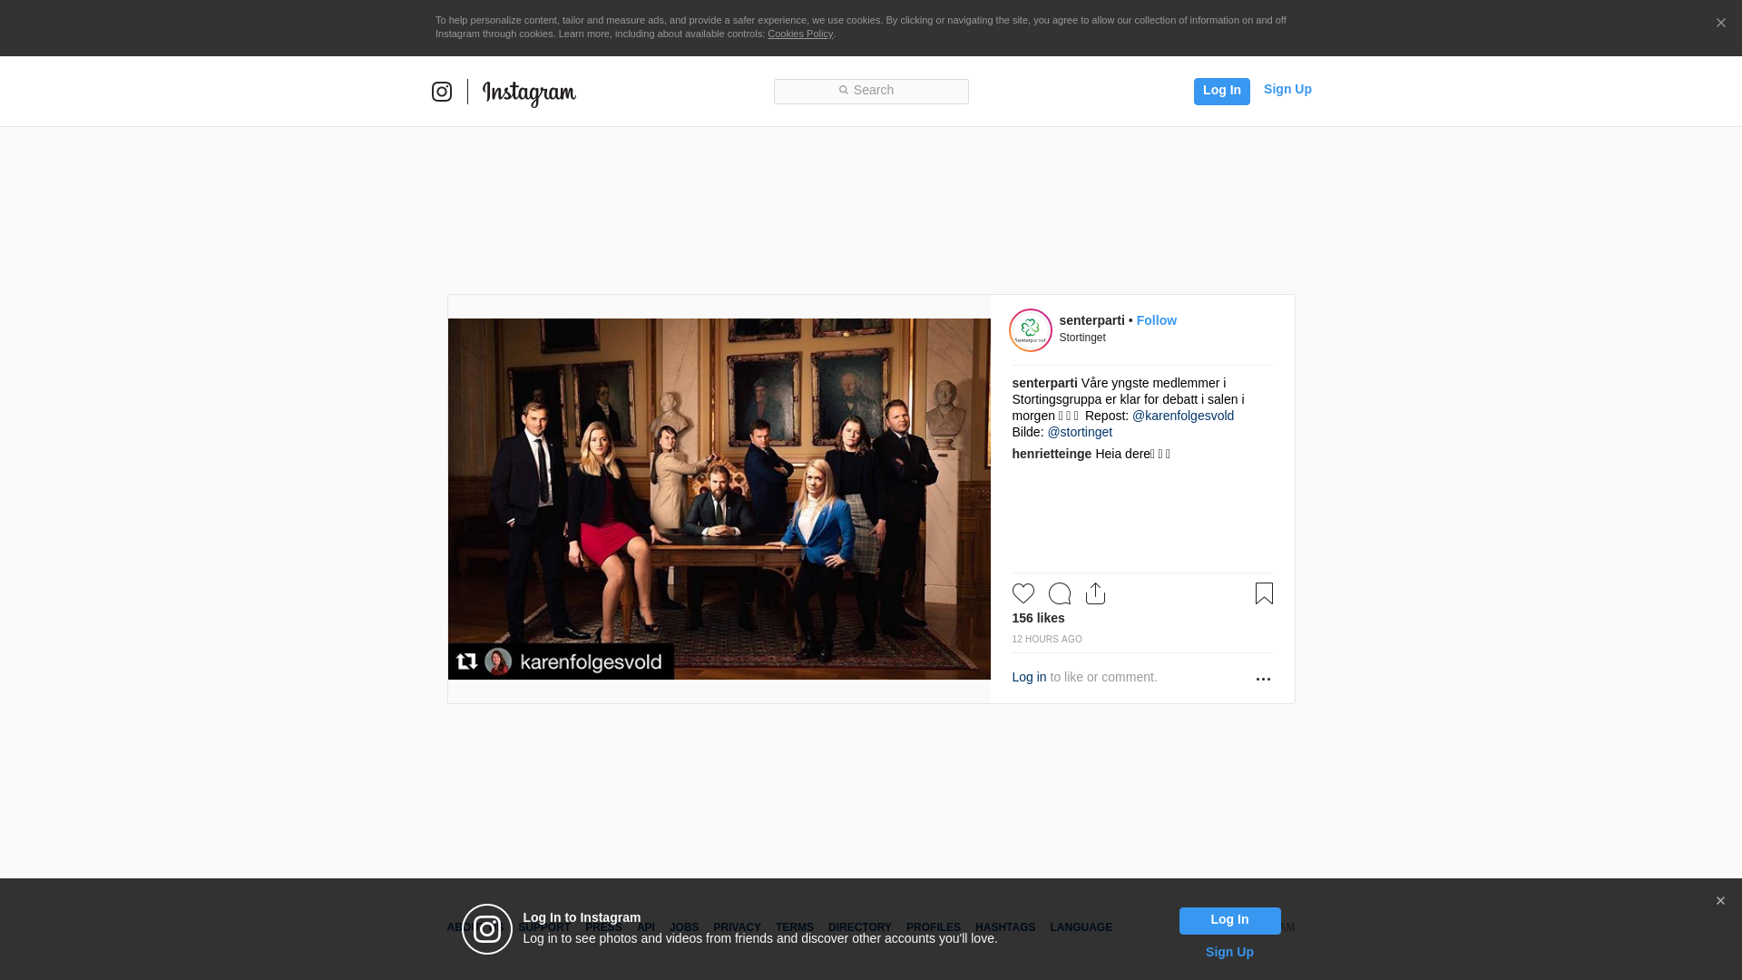The image size is (1742, 980).
Task: Open the Stortinget location link
Action: point(1082,338)
